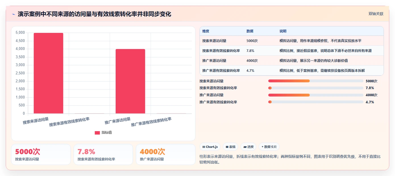395x176 pixels.
Task: Click the 推广来源有效线索转化率 progress bar
Action: pyautogui.click(x=316, y=102)
